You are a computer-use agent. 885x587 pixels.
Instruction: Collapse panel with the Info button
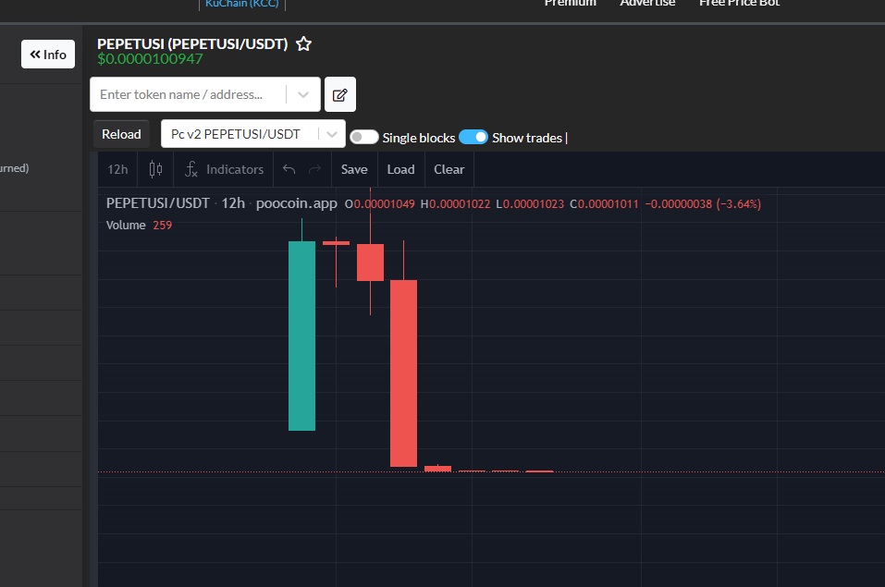tap(48, 55)
